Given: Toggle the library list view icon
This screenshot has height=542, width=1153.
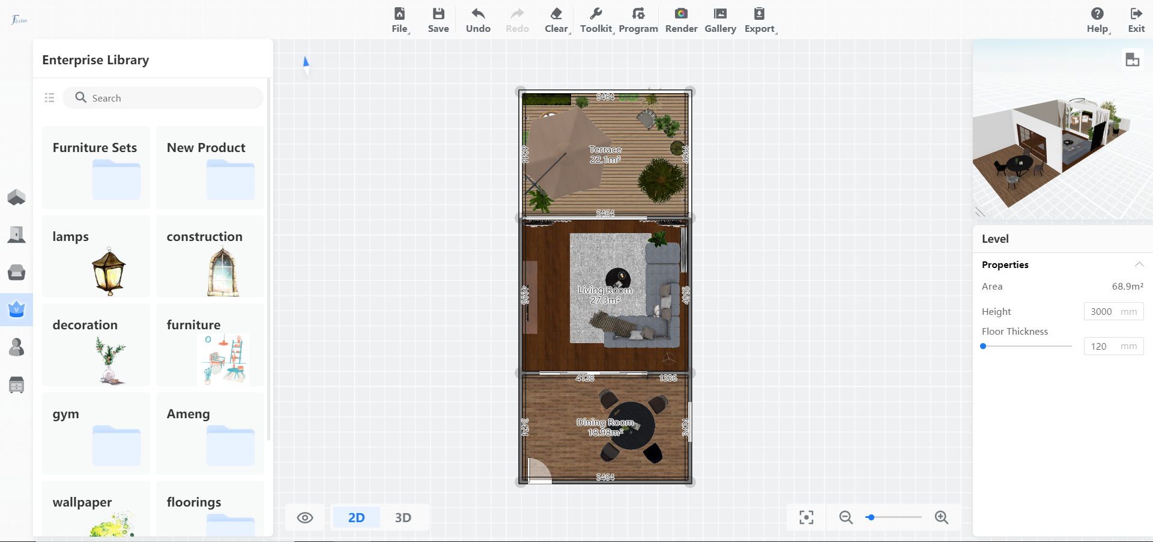Looking at the screenshot, I should coord(50,97).
